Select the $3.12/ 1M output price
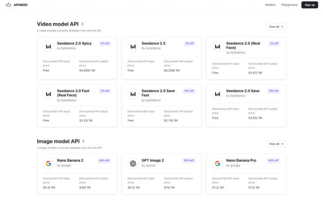This screenshot has width=323, height=208. click(86, 120)
